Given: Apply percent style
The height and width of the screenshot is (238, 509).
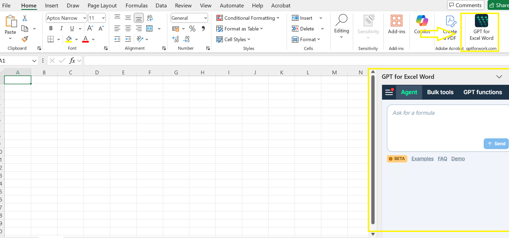Looking at the screenshot, I should point(192,29).
